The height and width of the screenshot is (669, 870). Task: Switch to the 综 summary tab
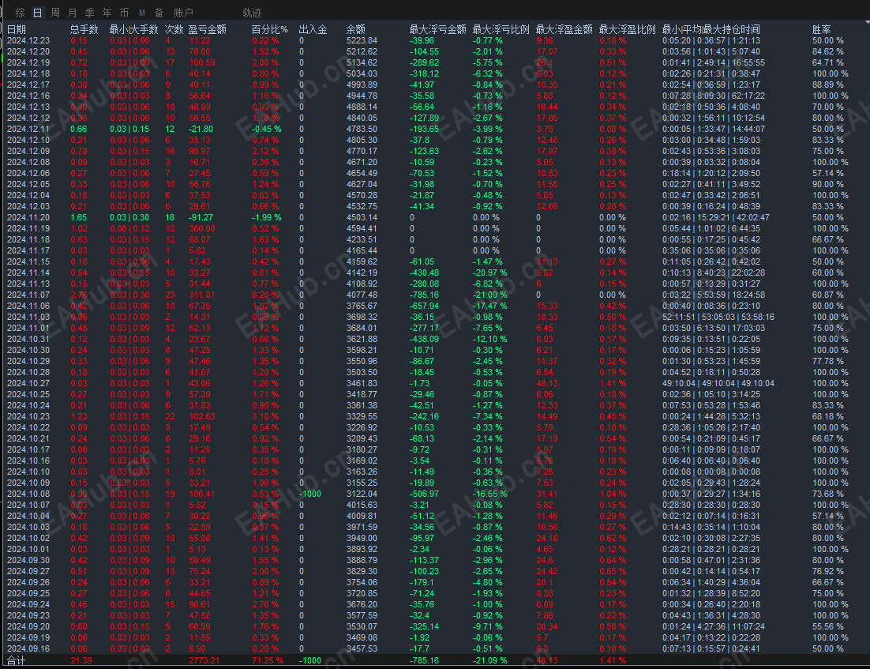coord(20,12)
